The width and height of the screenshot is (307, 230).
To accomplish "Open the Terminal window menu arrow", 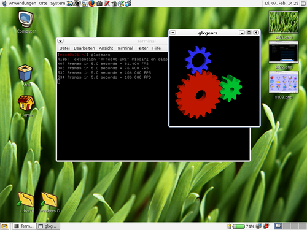I will tap(60, 41).
